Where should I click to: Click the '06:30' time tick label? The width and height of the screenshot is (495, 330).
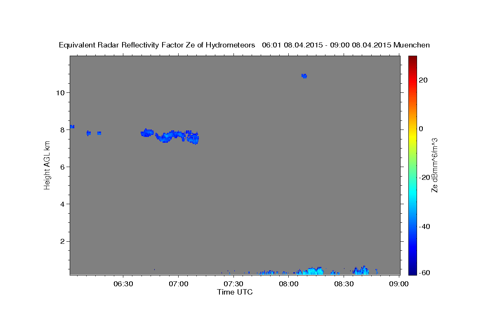[x=123, y=284]
